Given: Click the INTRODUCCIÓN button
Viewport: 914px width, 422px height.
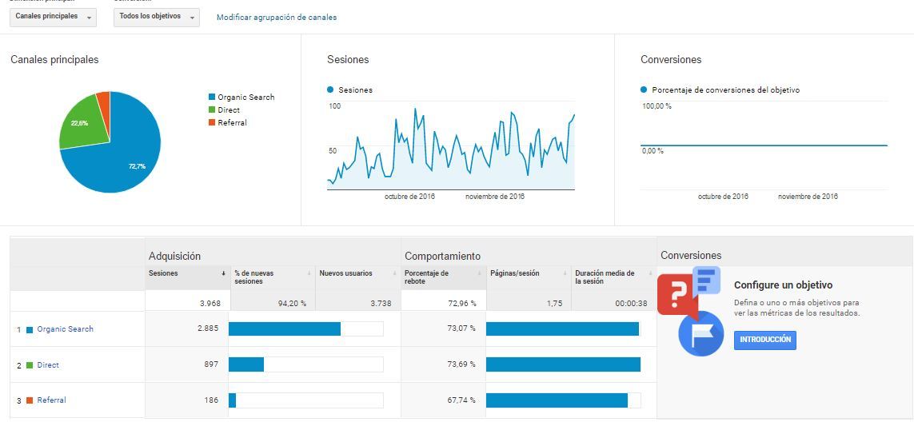Looking at the screenshot, I should pos(764,340).
